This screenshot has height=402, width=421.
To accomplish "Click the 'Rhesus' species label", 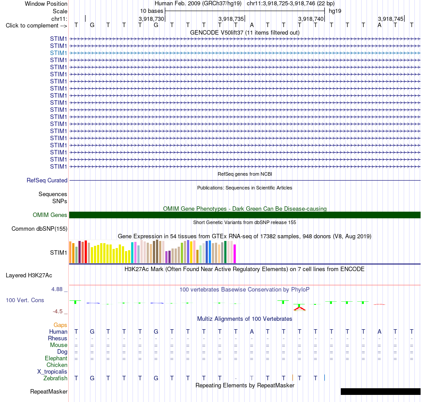I will [58, 339].
